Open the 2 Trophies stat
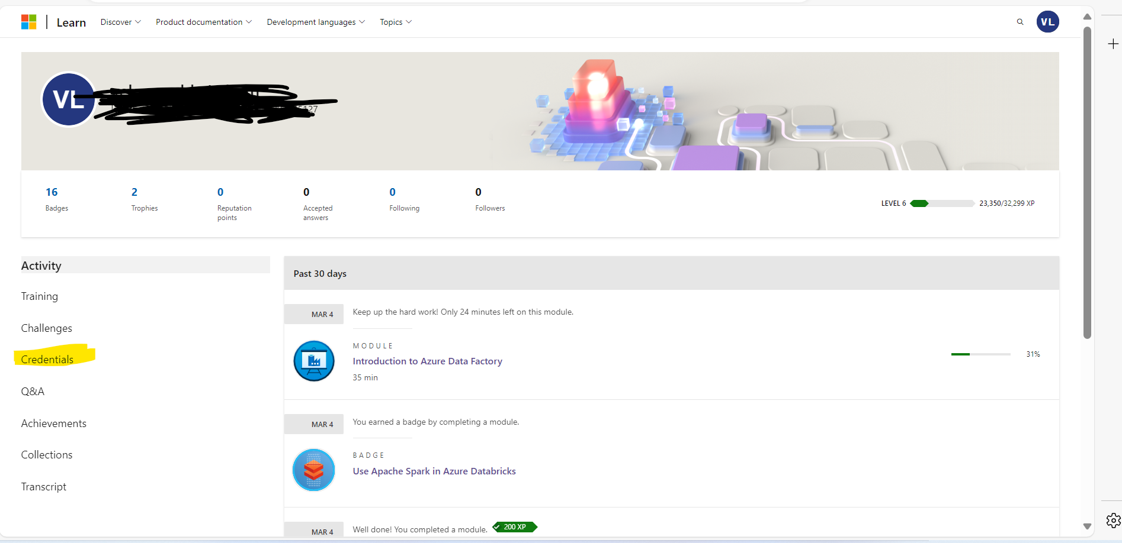The image size is (1122, 543). click(x=145, y=199)
